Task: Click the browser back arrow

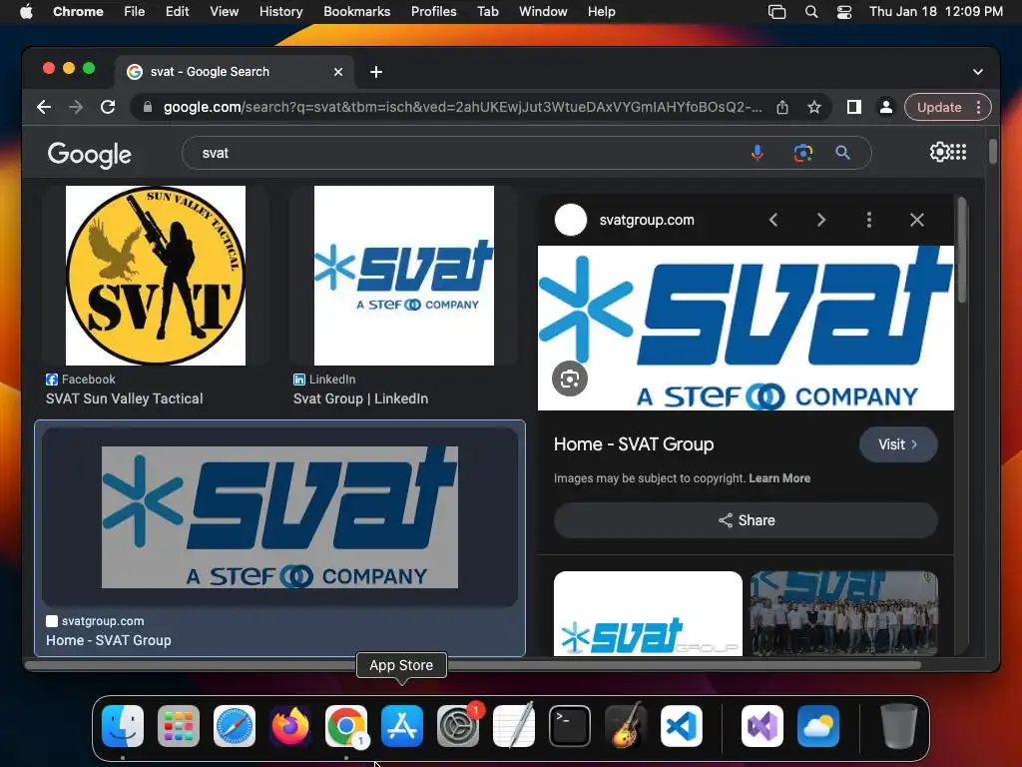Action: coord(44,107)
